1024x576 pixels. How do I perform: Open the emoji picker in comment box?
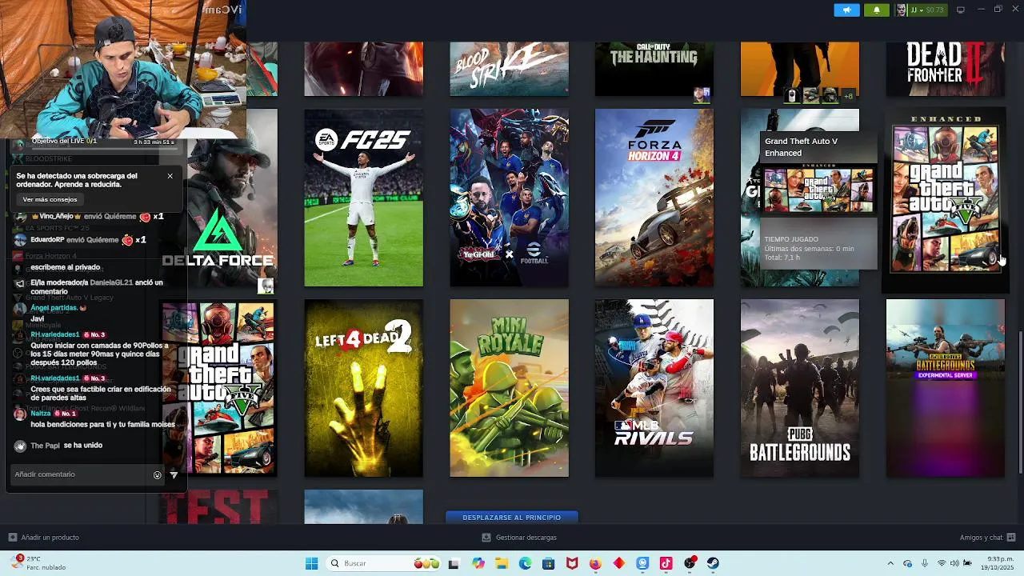click(158, 475)
